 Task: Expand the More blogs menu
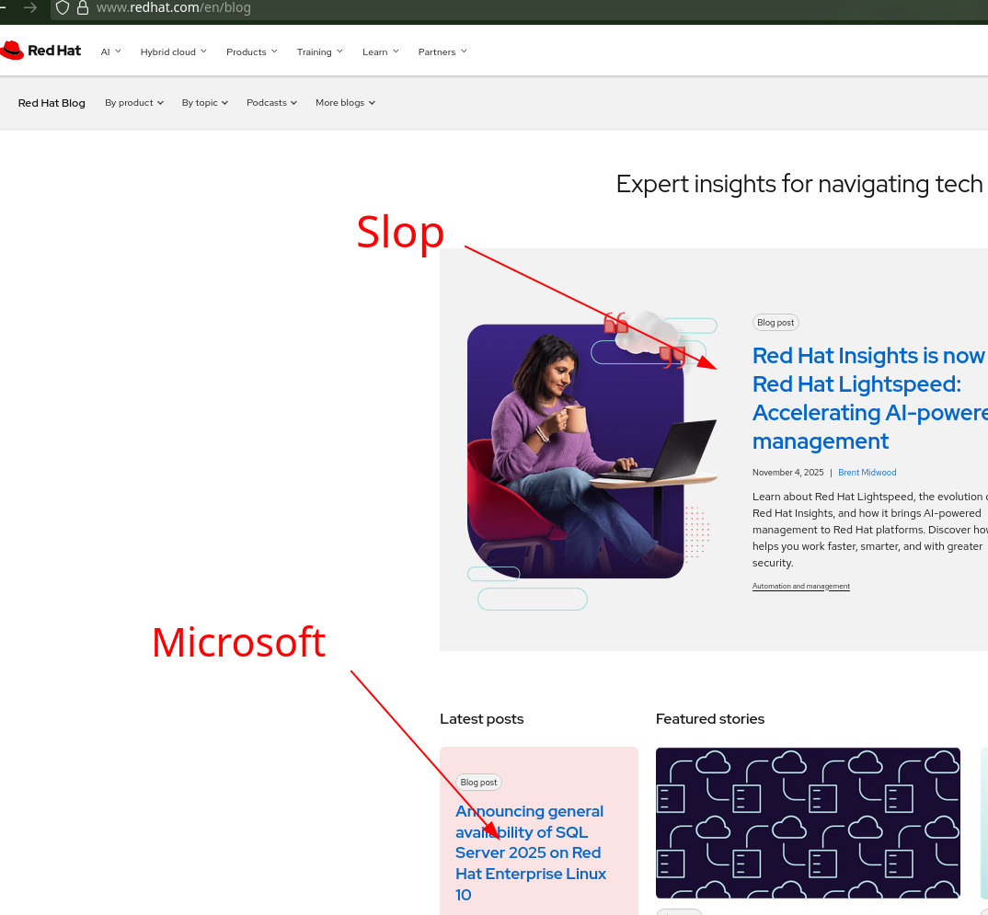345,103
